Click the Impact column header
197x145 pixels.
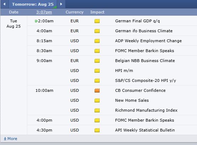(x=97, y=12)
